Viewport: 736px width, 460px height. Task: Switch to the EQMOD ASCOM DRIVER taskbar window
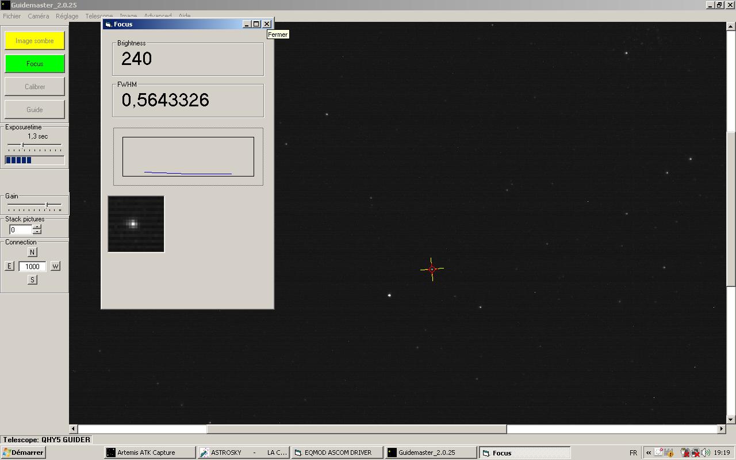(337, 453)
